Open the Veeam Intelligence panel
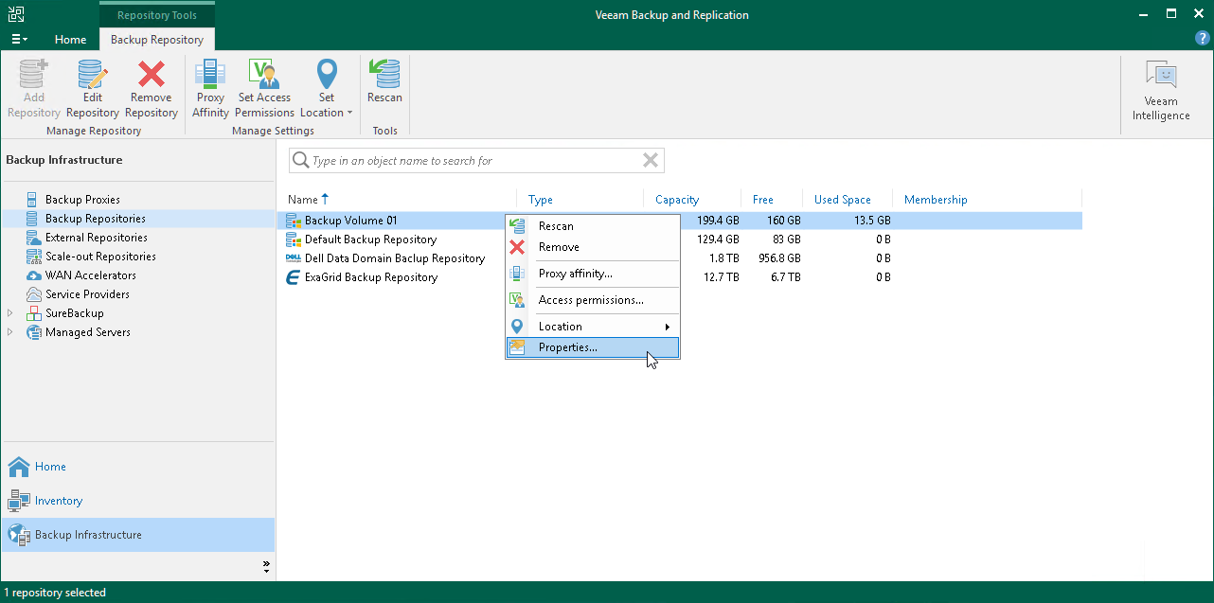The height and width of the screenshot is (603, 1214). click(1160, 92)
